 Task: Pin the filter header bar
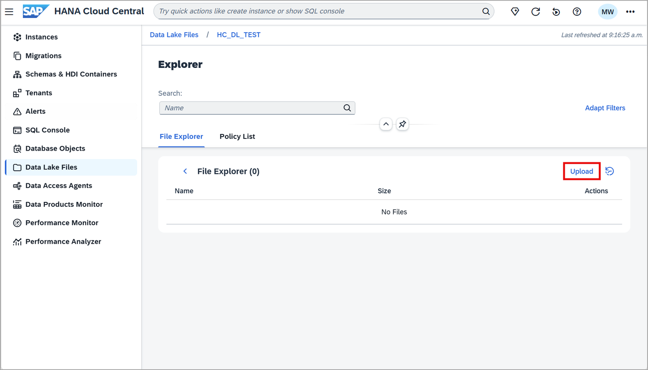coord(402,124)
